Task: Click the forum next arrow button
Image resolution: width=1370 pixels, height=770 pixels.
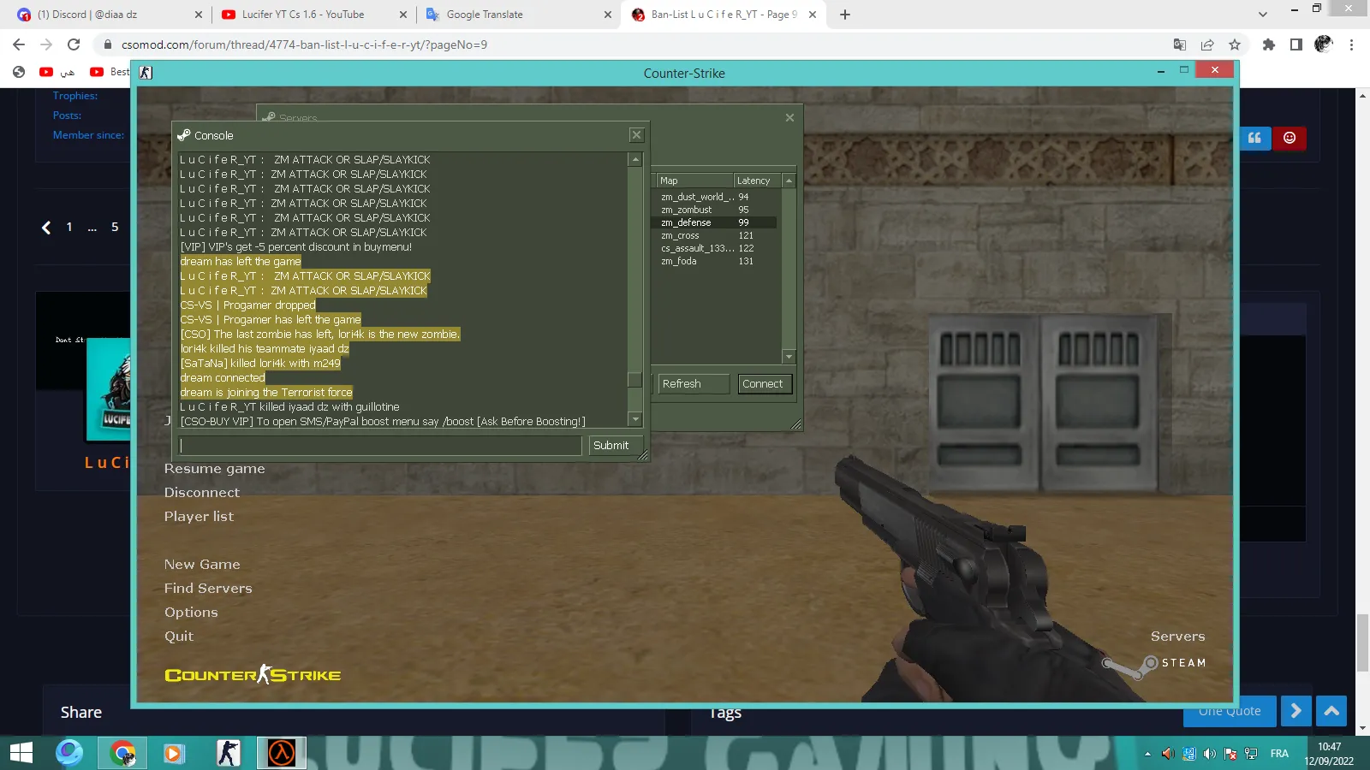Action: tap(1296, 711)
